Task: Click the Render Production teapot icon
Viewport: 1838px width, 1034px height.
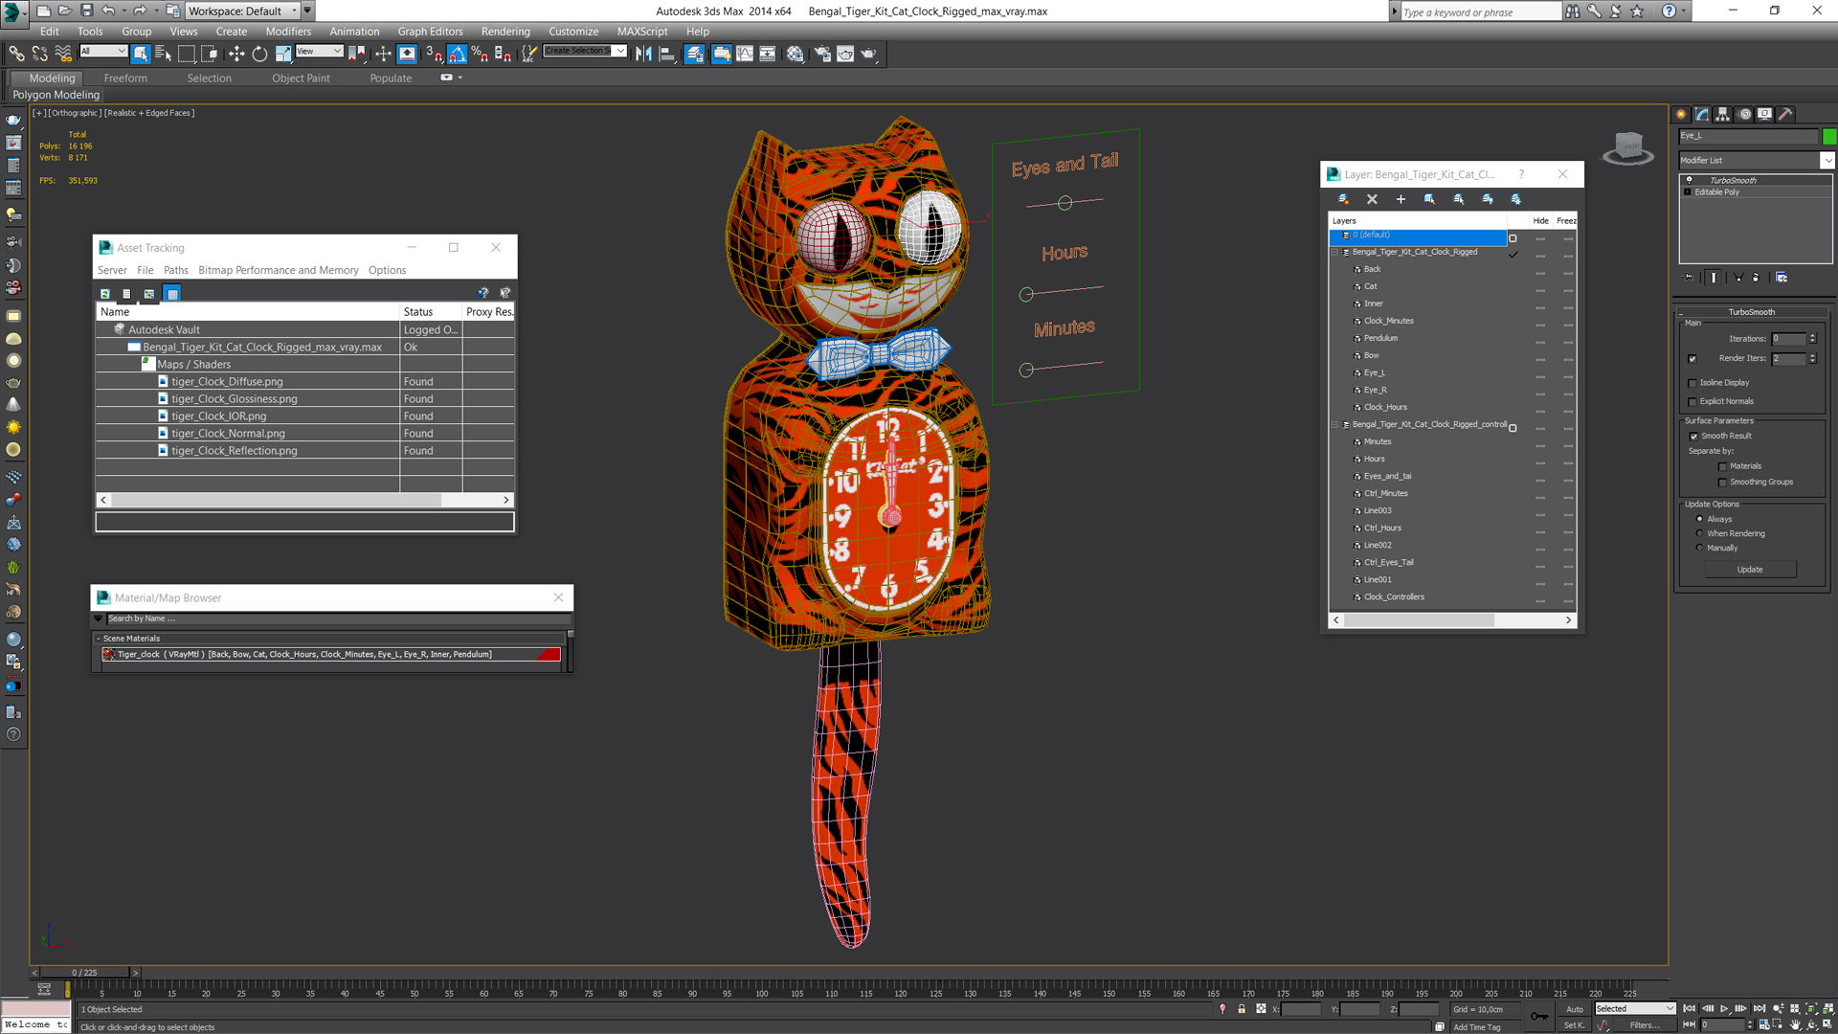Action: [868, 55]
